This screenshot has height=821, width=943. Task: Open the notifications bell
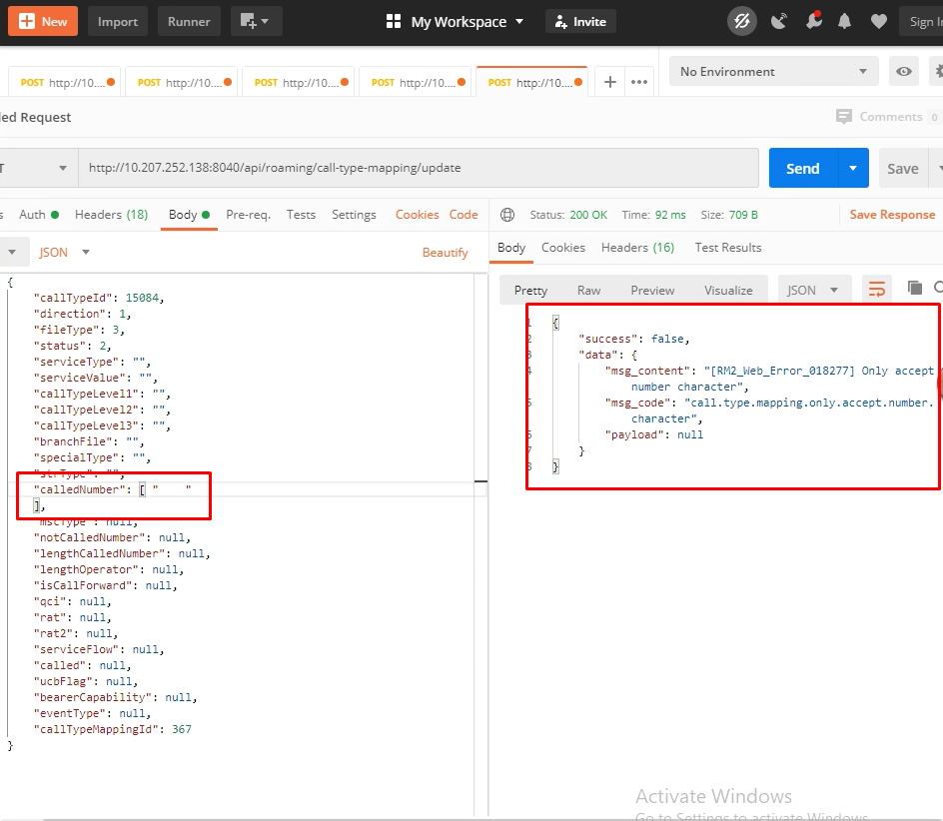coord(845,21)
